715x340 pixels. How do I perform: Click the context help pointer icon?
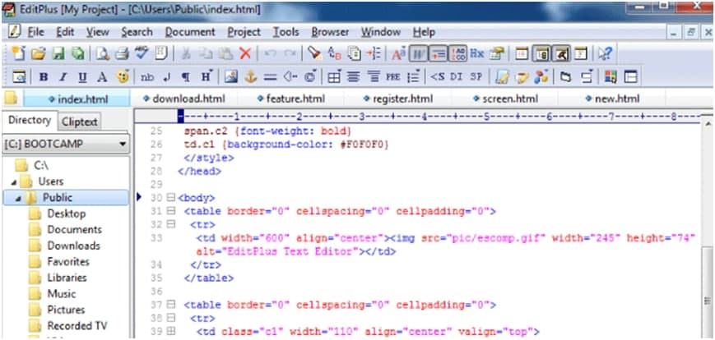(605, 55)
